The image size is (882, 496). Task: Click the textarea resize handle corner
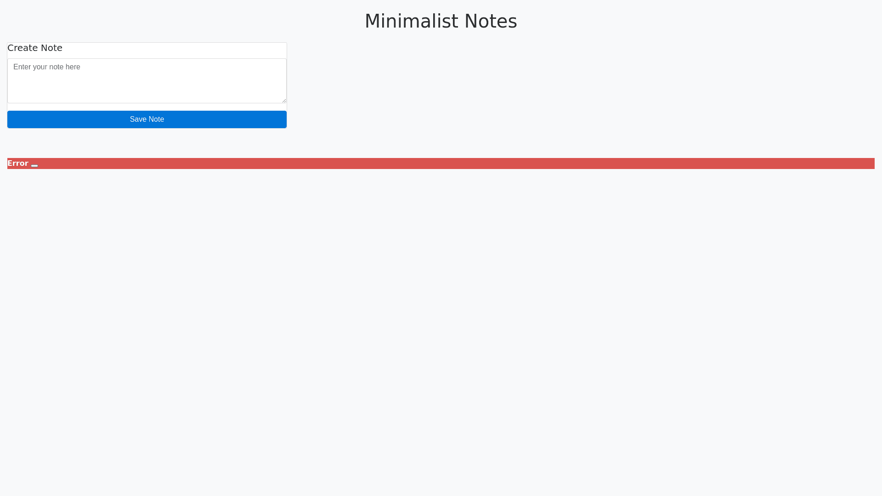coord(284,101)
